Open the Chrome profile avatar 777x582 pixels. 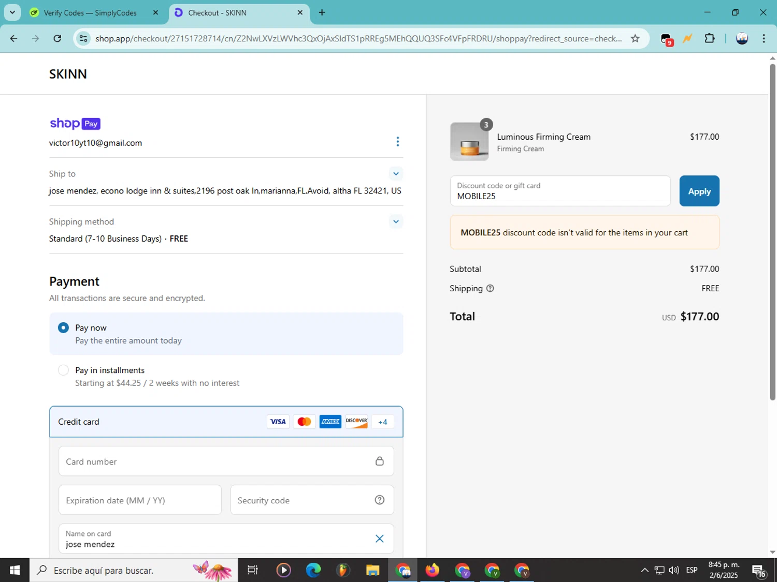(x=742, y=38)
